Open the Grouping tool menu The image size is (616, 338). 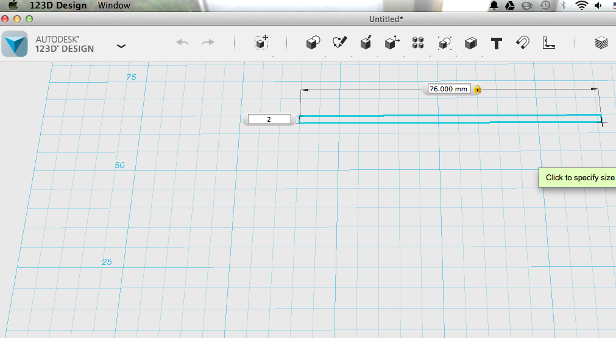point(445,43)
